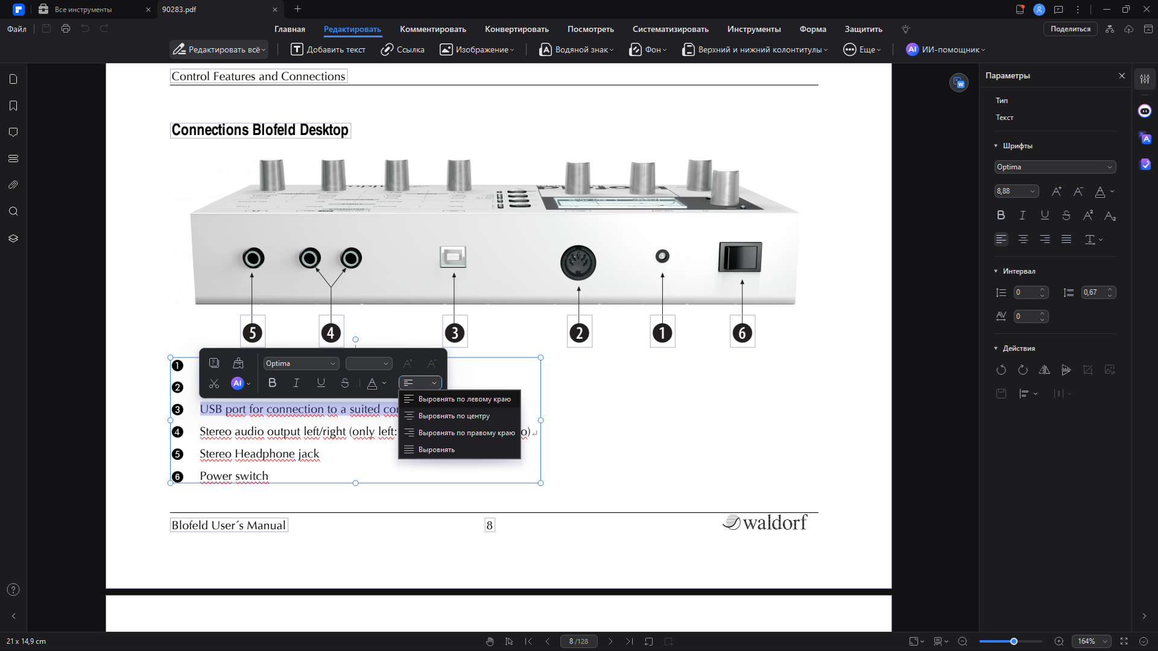Zoom out with the minus icon
The width and height of the screenshot is (1158, 651).
click(963, 641)
